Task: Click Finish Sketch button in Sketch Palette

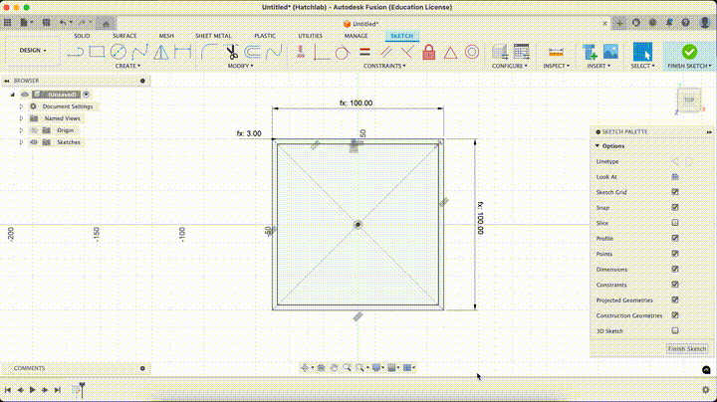Action: click(x=687, y=348)
